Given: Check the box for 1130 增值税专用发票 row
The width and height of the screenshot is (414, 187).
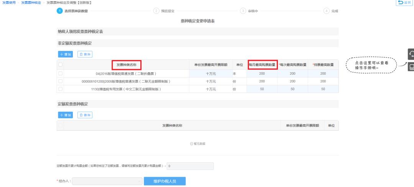Looking at the screenshot, I should tap(60, 89).
